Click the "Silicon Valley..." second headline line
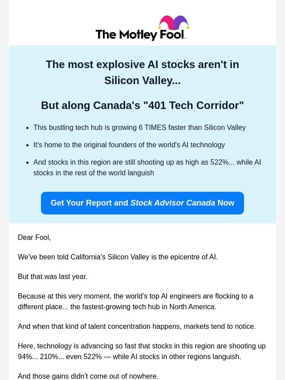The width and height of the screenshot is (285, 380). [x=142, y=81]
